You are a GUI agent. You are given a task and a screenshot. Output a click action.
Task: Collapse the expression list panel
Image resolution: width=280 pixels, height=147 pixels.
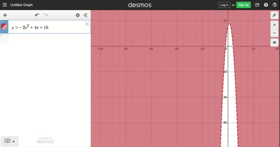(x=86, y=15)
